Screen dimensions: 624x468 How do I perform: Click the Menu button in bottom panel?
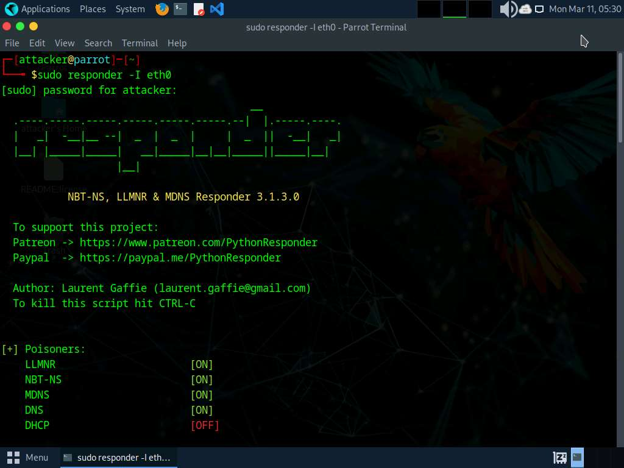tap(28, 457)
